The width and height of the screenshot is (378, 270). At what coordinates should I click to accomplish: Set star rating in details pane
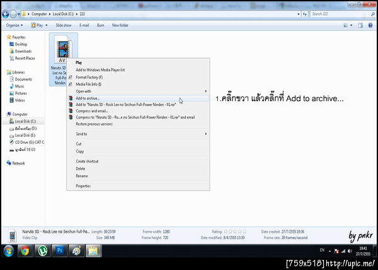tap(235, 232)
